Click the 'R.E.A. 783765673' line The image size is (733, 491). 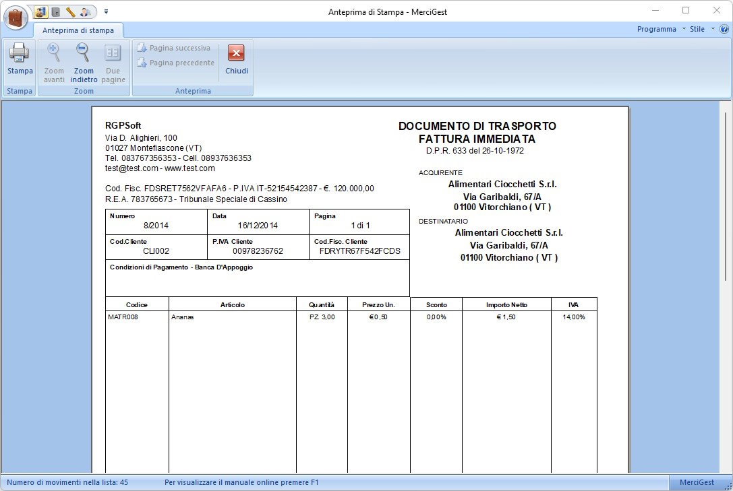196,199
